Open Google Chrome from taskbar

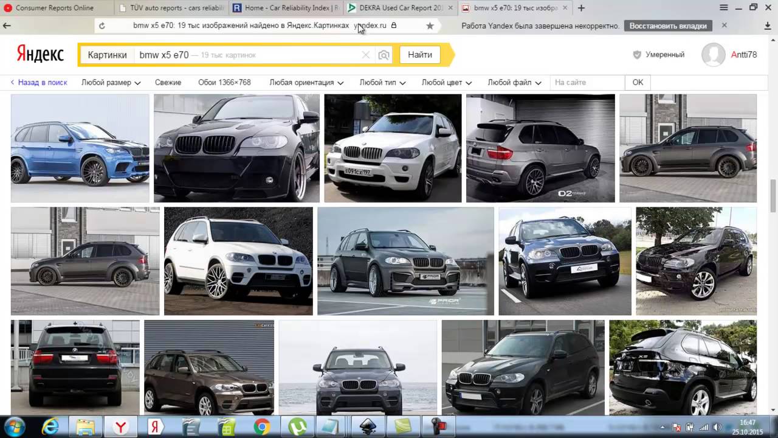pyautogui.click(x=262, y=426)
